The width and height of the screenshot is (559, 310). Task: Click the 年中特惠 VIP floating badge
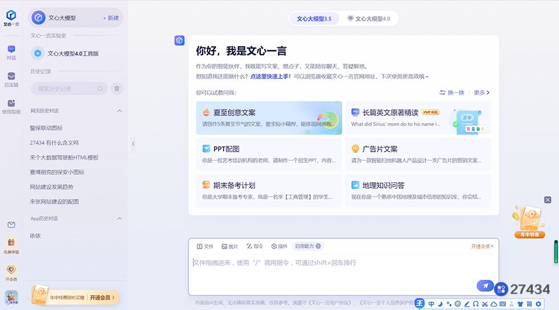(x=529, y=222)
